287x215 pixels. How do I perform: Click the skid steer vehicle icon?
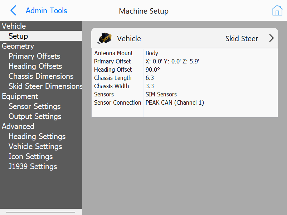tap(104, 38)
